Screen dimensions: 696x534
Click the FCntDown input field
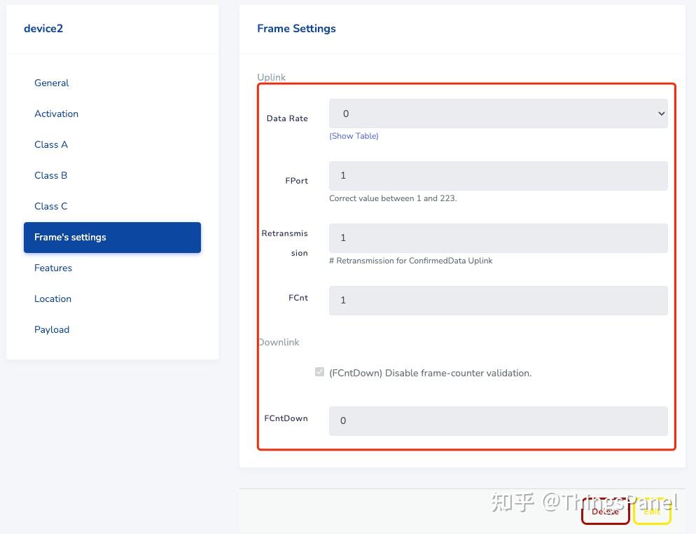(x=498, y=420)
